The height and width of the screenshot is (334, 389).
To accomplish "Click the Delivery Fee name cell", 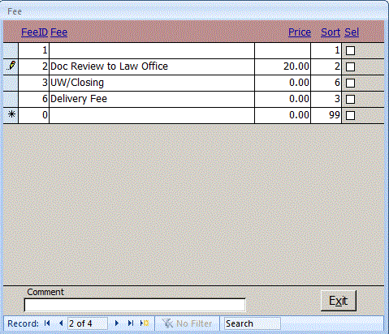I will (152, 99).
